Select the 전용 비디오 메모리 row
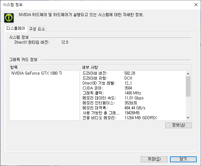Viewport: 201px width, 166px height. tap(133, 118)
